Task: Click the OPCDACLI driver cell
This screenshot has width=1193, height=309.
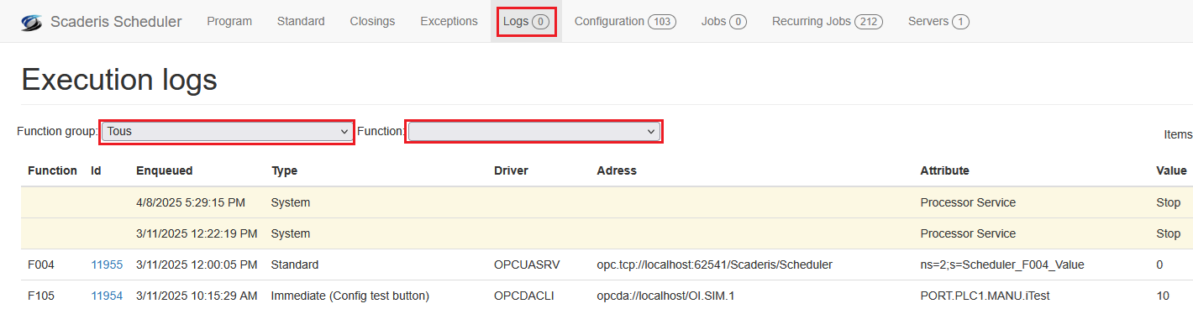Action: 524,296
